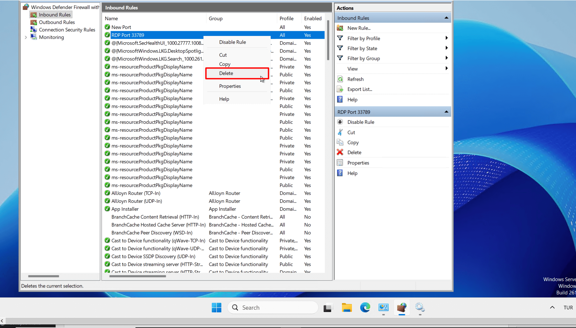Click the Refresh icon in Actions pane

click(340, 79)
